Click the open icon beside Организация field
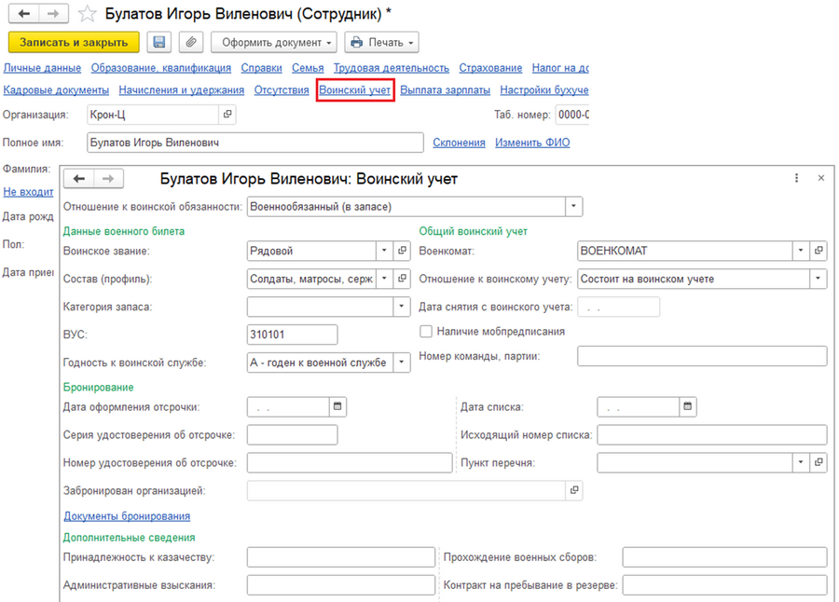 click(227, 114)
